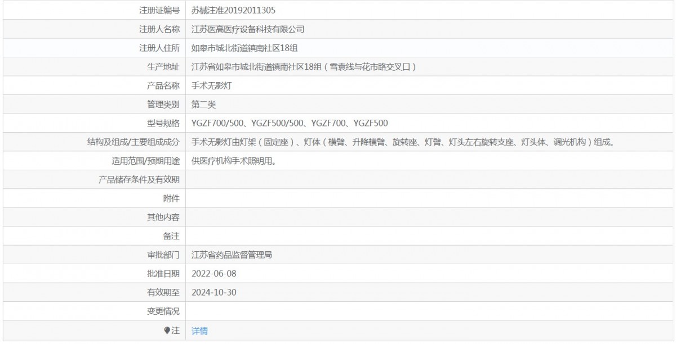Screen dimensions: 676x344
Task: Click the 审批部门 label
Action: coord(163,255)
